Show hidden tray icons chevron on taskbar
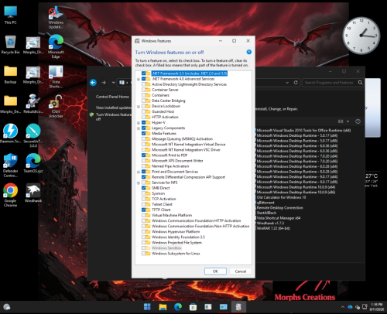This screenshot has width=387, height=314. tap(343, 307)
